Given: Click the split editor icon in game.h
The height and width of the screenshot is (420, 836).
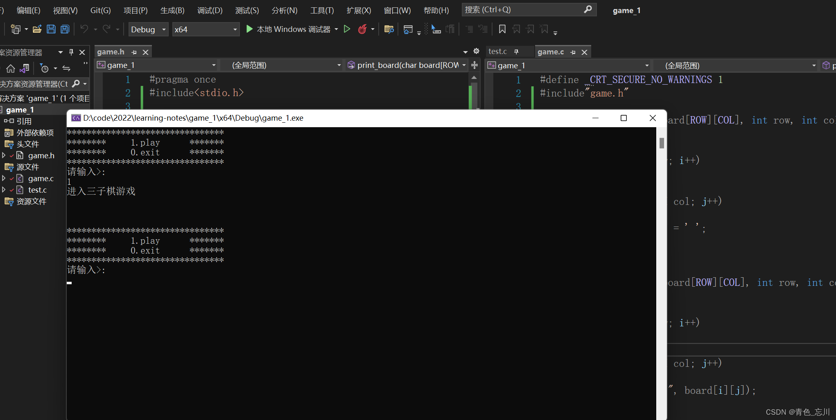Looking at the screenshot, I should [474, 65].
